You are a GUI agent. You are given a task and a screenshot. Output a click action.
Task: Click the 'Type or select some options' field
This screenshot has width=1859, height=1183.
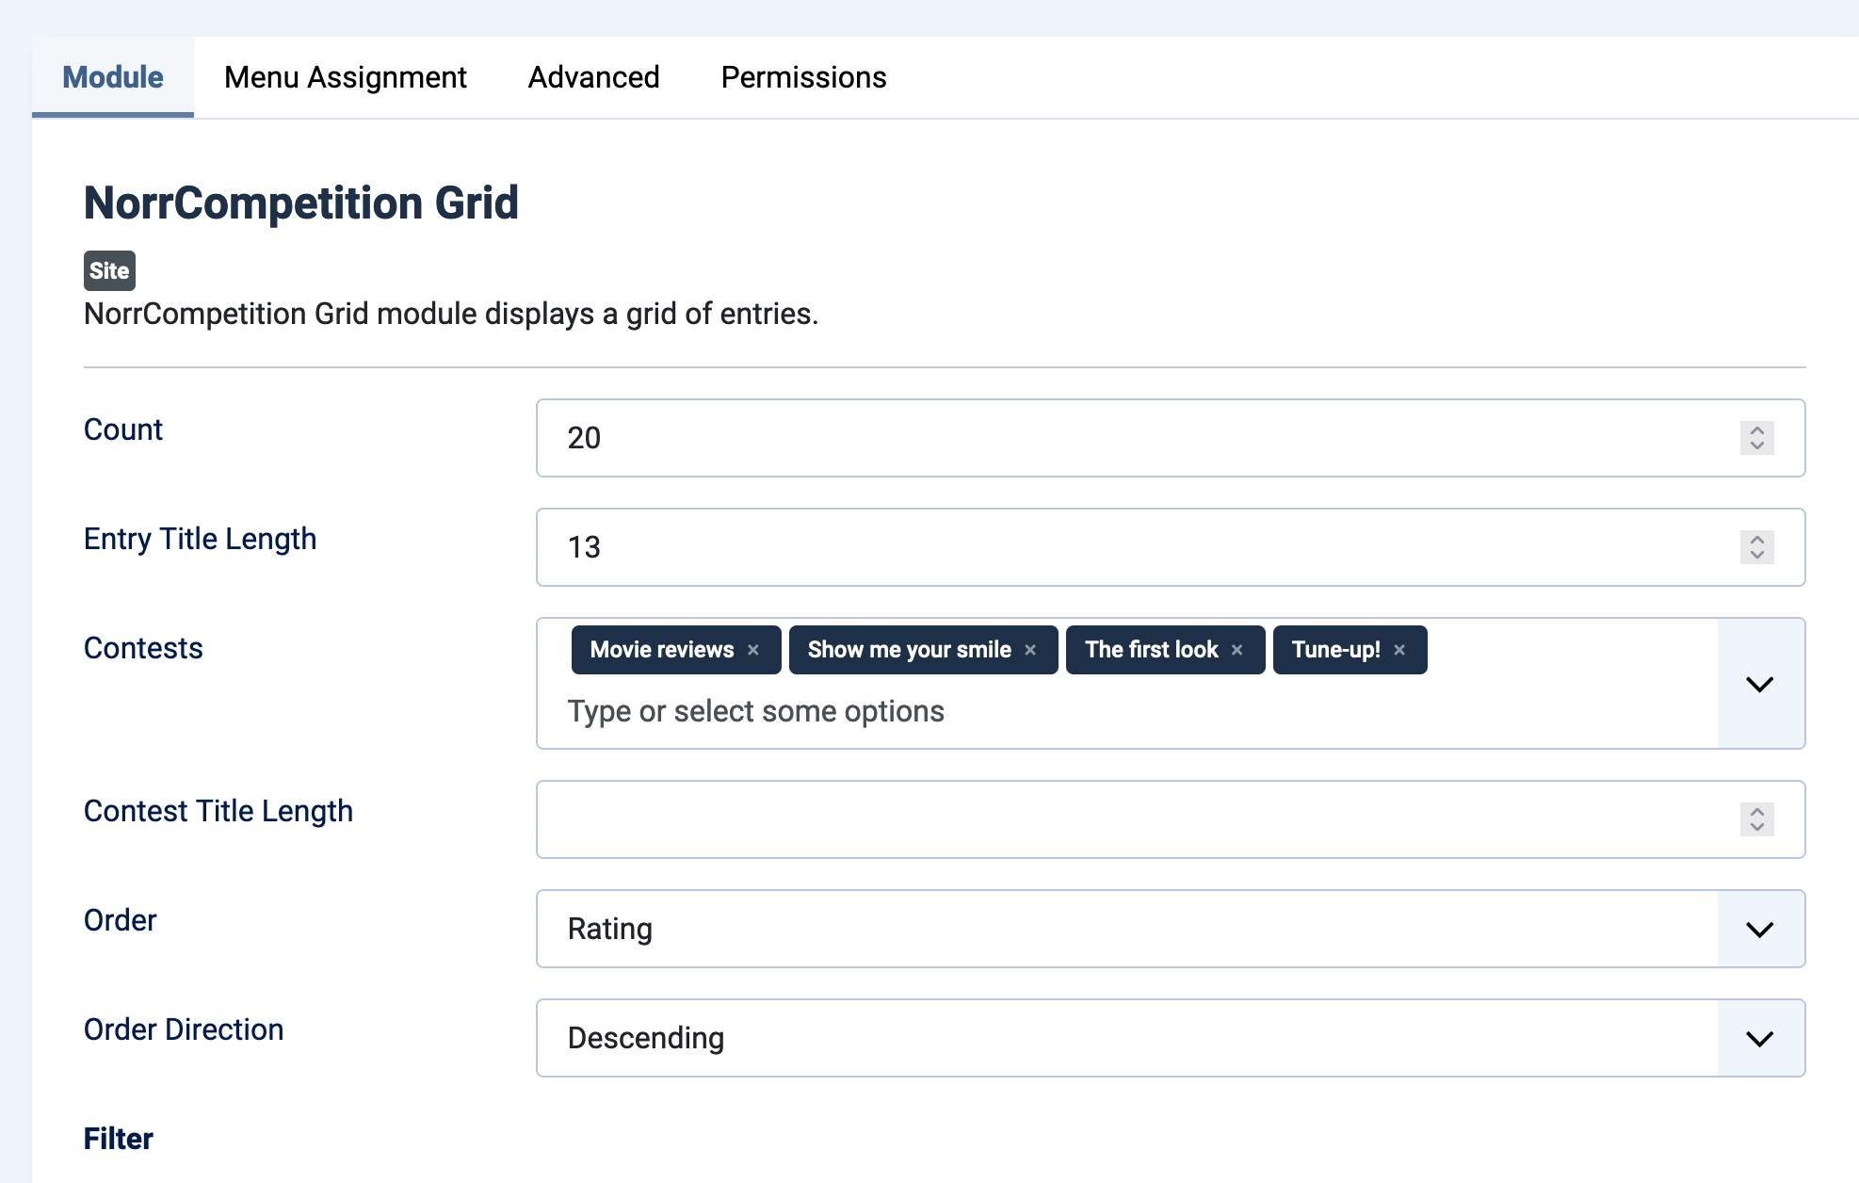coord(755,711)
